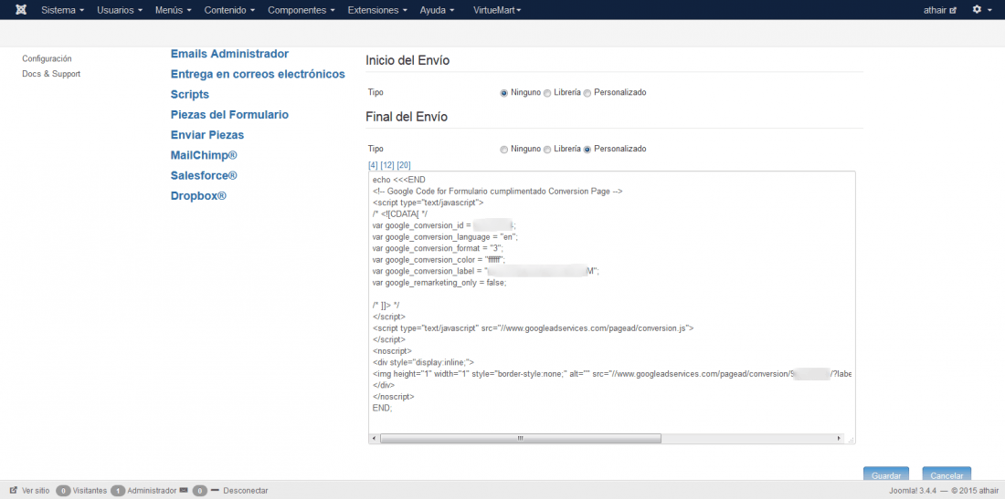Open the Menús dropdown menu
The image size is (1005, 499).
173,10
